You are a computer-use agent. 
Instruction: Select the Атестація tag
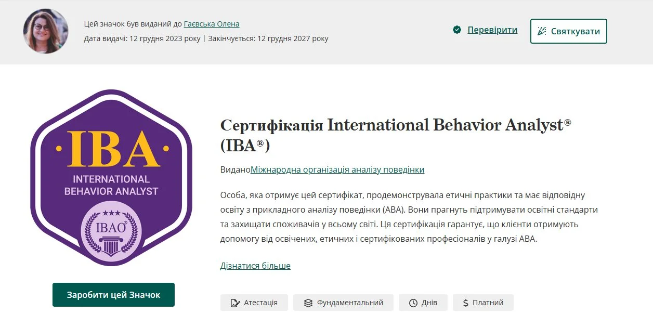pyautogui.click(x=254, y=303)
